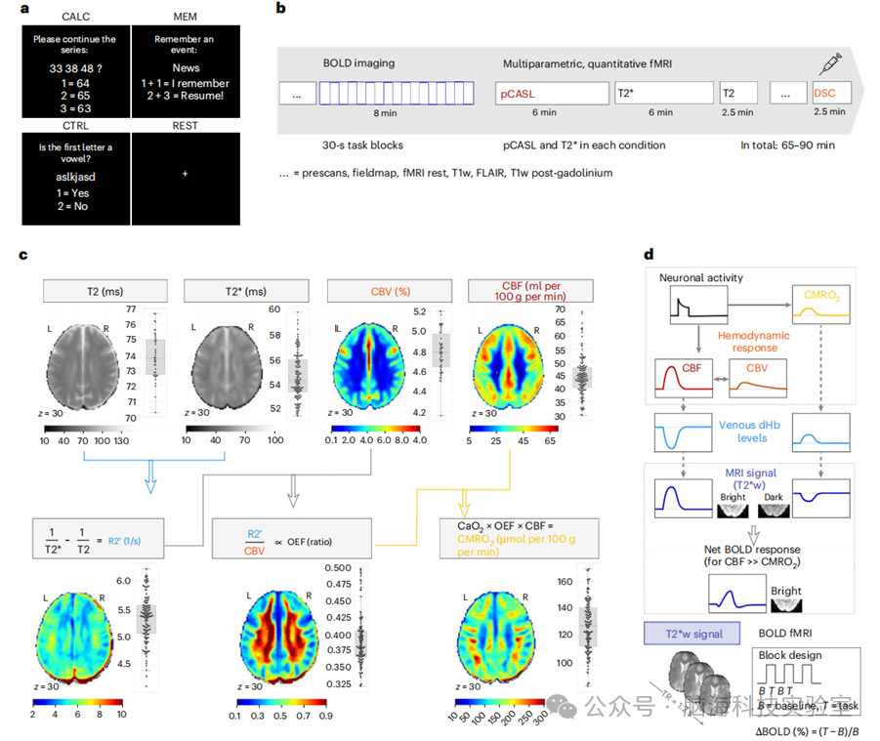Click the T2*w signal button

click(x=690, y=634)
